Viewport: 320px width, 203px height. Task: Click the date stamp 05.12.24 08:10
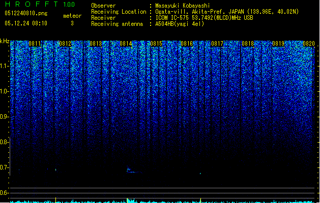tap(26, 23)
